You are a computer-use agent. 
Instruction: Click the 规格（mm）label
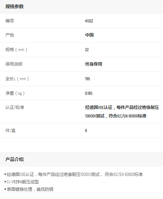point(16,50)
